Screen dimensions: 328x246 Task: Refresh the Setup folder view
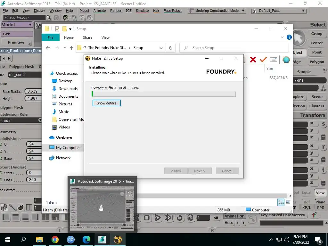pyautogui.click(x=171, y=48)
